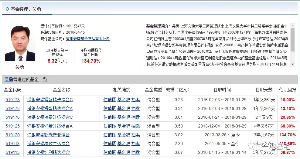Open 浦银安盛新兴产业混合 fund page

(x=48, y=135)
